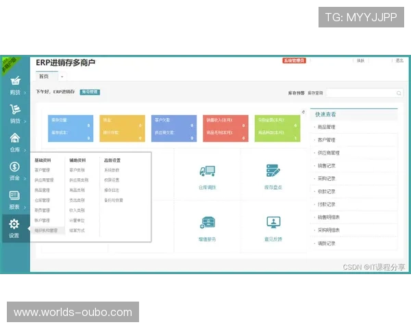Select 组织机构管理 in the settings menu
This screenshot has width=411, height=329.
[x=46, y=230]
